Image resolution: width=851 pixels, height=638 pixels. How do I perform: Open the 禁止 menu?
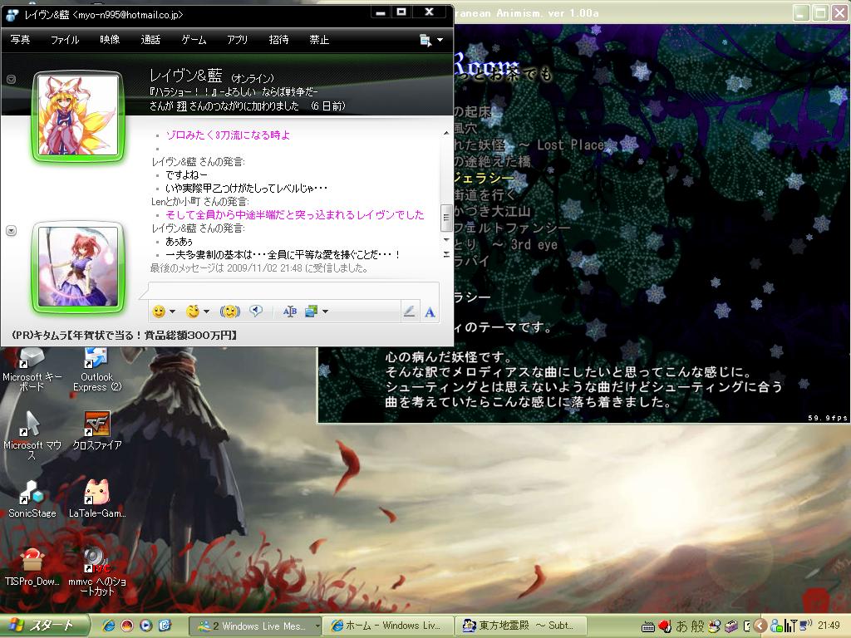(x=319, y=40)
